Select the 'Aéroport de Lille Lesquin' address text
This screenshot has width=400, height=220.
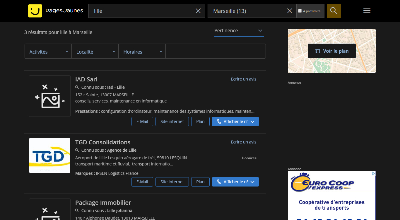tap(131, 158)
